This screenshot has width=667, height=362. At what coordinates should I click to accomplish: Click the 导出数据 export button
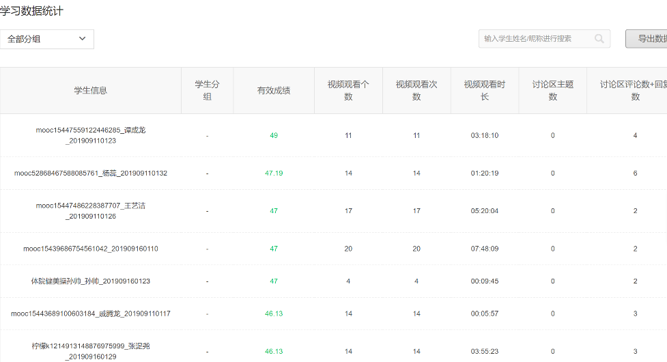pos(648,39)
